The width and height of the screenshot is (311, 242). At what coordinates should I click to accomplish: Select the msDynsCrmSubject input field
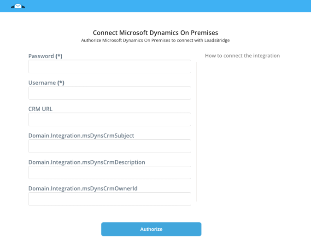pos(110,146)
